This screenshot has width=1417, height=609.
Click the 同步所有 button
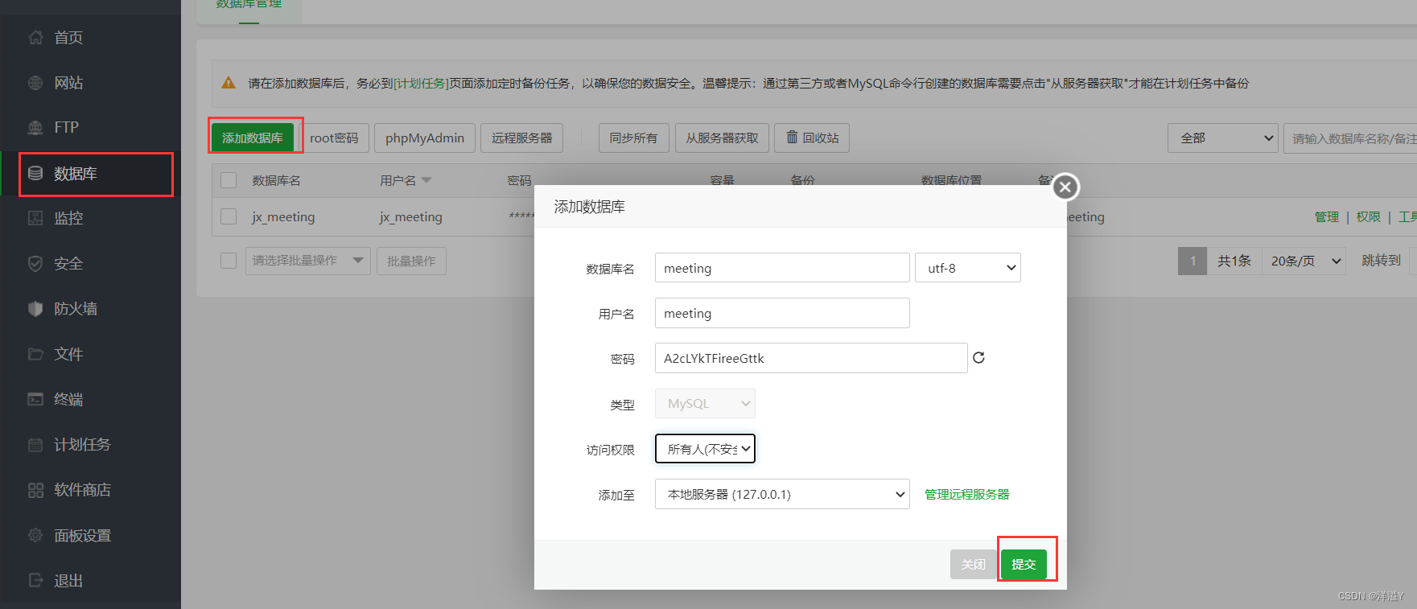[x=633, y=138]
